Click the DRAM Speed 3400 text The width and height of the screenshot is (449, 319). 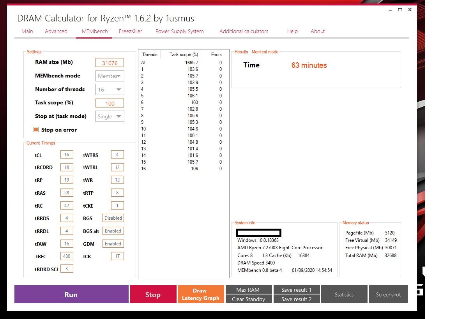[256, 263]
